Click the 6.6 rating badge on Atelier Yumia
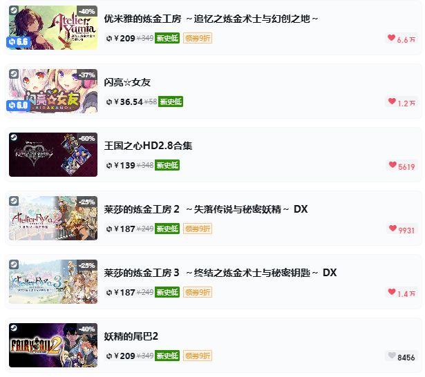 coord(19,41)
